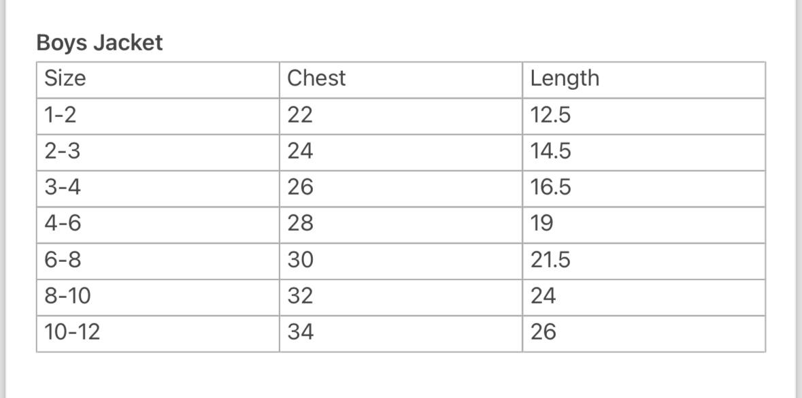Click length value 12.5
This screenshot has width=802, height=398.
coord(550,116)
